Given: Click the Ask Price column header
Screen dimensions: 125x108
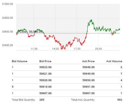Looking at the screenshot, I should coord(88,61).
